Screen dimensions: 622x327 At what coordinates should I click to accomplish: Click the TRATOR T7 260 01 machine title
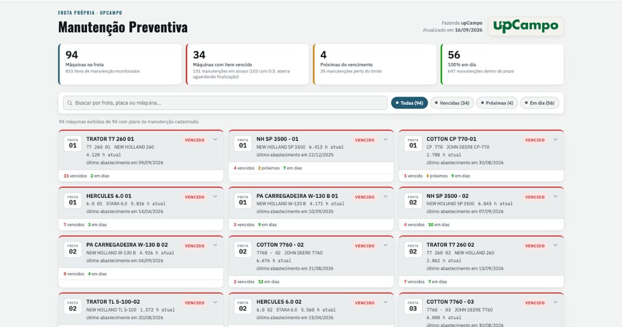click(x=110, y=139)
